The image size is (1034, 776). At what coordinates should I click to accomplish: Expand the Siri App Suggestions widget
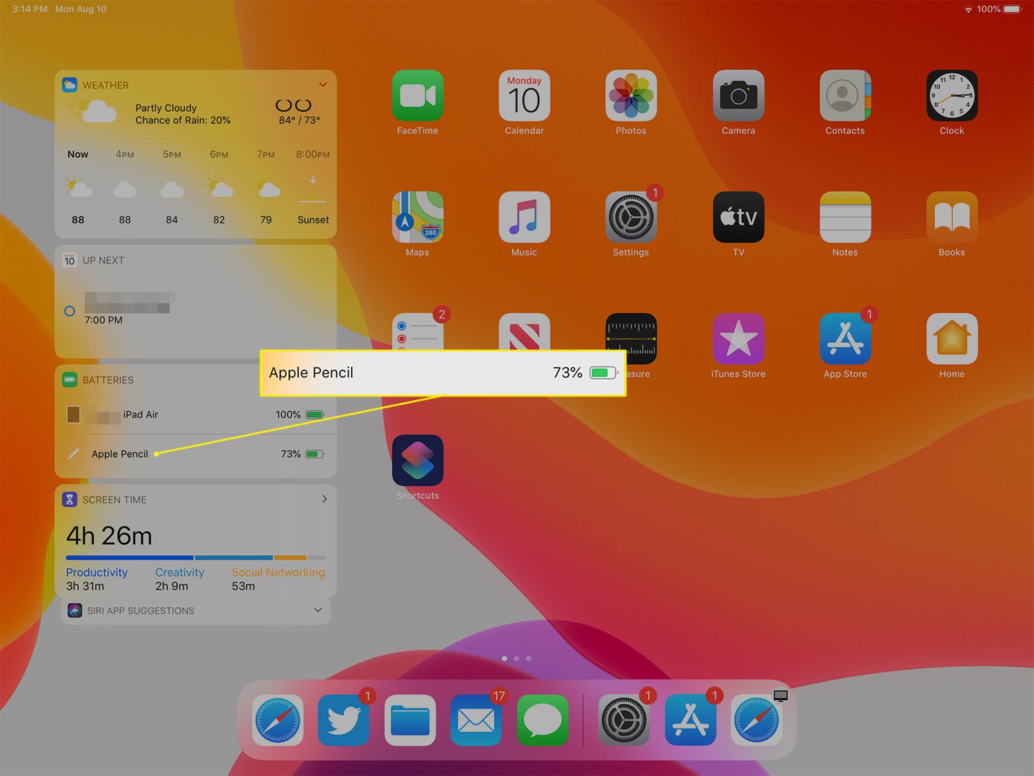[318, 610]
